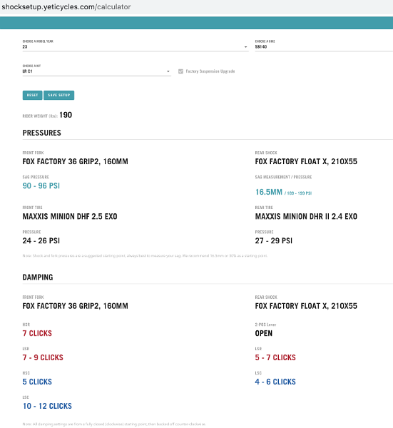Open the Choose a Bike dropdown showing SB140

tap(324, 46)
